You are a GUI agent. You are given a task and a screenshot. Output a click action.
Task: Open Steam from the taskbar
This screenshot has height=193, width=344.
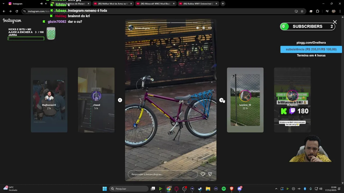coord(200,189)
